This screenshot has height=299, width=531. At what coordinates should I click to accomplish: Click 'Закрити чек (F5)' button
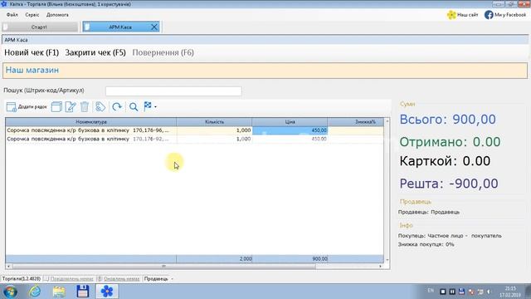95,52
